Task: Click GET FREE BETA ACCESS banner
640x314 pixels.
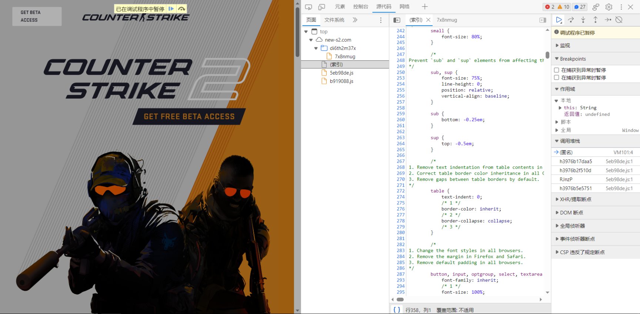Action: pos(189,117)
